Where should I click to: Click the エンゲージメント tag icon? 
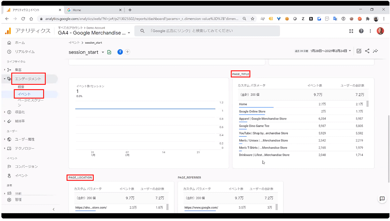[9, 79]
